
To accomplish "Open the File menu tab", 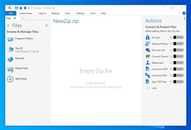I will coord(11,13).
